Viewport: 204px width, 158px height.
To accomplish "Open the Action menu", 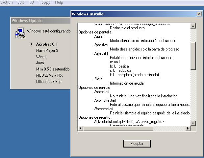I will click(7, 2).
